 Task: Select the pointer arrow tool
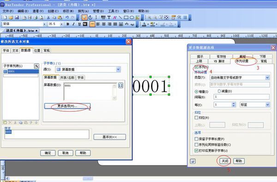click(x=84, y=18)
